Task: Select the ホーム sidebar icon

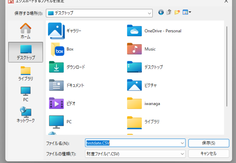Action: [25, 31]
